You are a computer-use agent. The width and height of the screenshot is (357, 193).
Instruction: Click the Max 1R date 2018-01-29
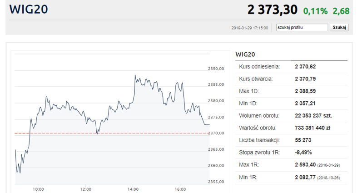(328, 165)
